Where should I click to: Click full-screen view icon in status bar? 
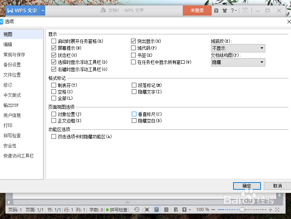[147, 210]
